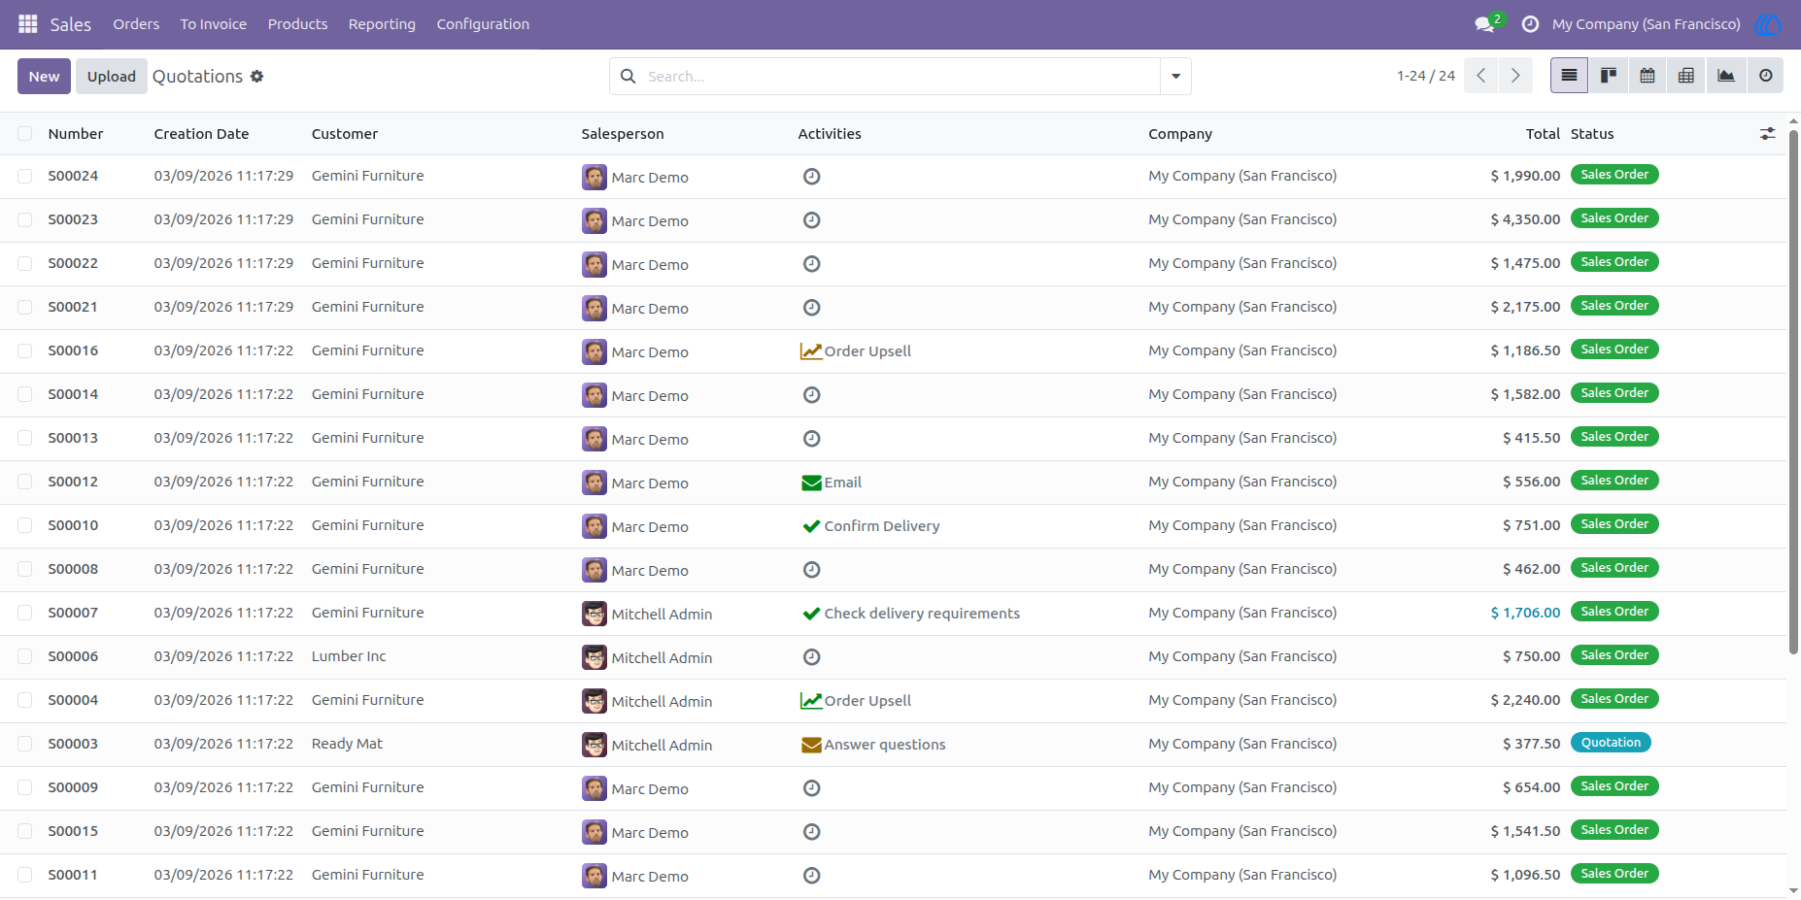
Task: Click Answer questions envelope icon for S00003
Action: (x=811, y=745)
